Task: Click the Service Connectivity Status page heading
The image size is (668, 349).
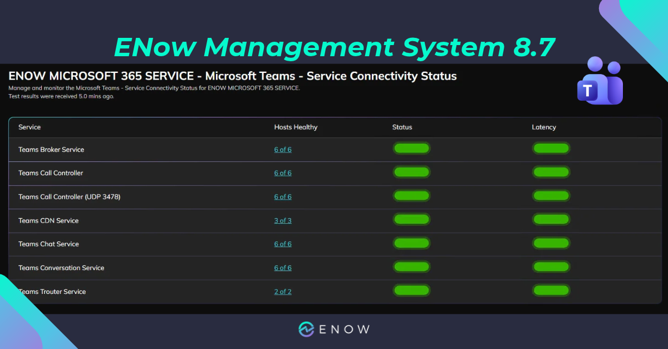Action: coord(233,76)
